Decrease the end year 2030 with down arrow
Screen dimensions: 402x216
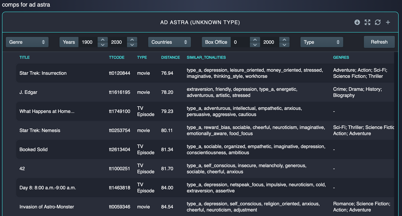tap(132, 45)
